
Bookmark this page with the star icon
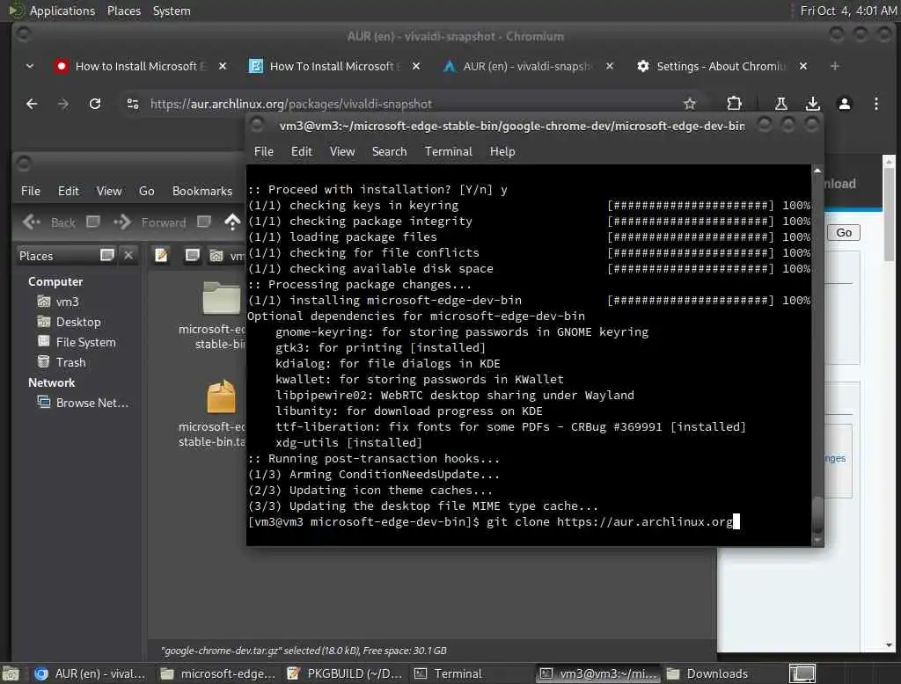tap(690, 104)
